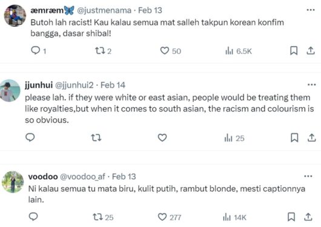Open voodoo's profile picture
The height and width of the screenshot is (227, 321).
[x=13, y=182]
